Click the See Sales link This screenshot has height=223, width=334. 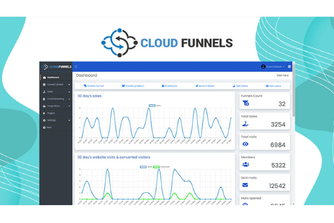tap(240, 86)
